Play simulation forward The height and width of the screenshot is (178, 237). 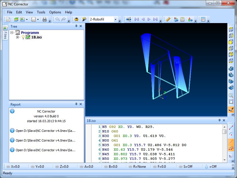coord(149,19)
